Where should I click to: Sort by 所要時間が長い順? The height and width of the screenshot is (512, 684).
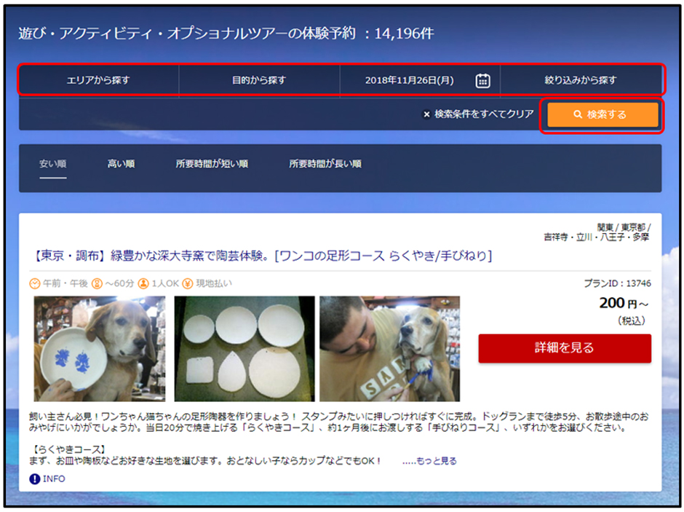[x=325, y=164]
